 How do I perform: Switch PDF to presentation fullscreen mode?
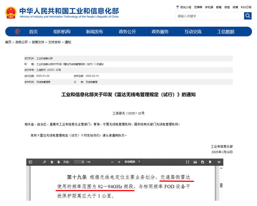tap(188, 162)
